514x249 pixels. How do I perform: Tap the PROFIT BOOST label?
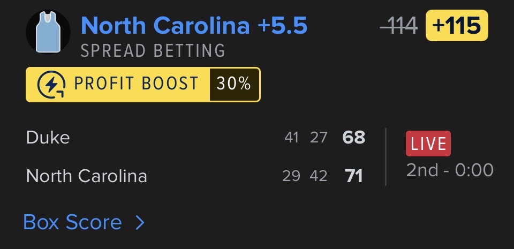pyautogui.click(x=136, y=84)
